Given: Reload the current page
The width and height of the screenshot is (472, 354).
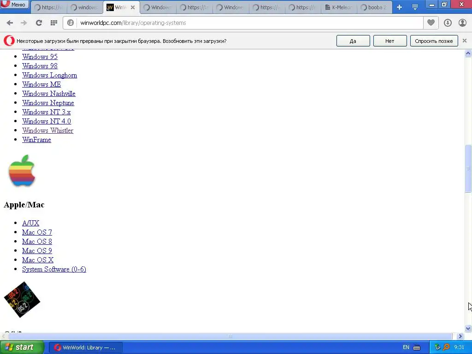Looking at the screenshot, I should pos(39,23).
